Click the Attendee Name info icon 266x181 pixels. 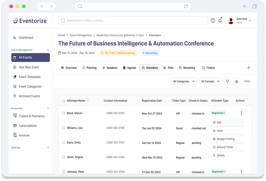(88, 100)
